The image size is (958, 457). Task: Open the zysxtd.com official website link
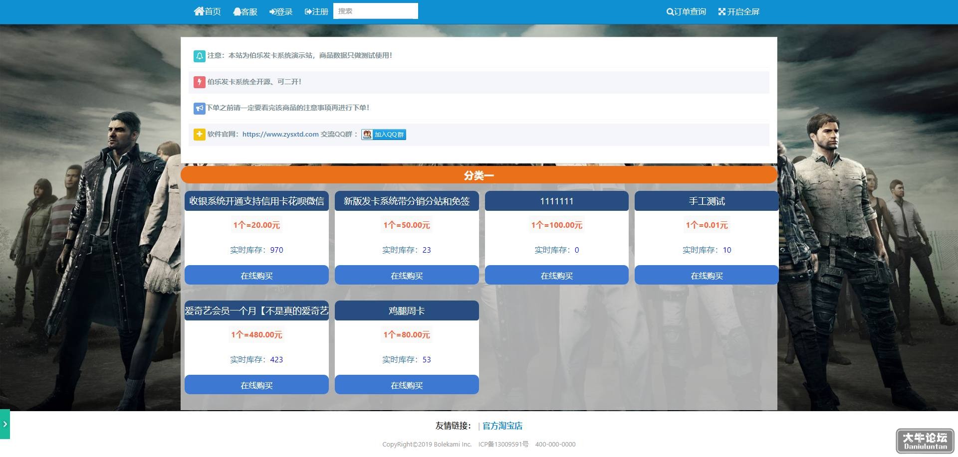point(280,134)
